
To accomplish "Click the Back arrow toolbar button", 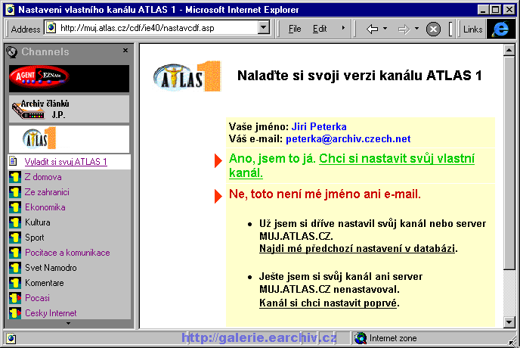I will coord(372,29).
